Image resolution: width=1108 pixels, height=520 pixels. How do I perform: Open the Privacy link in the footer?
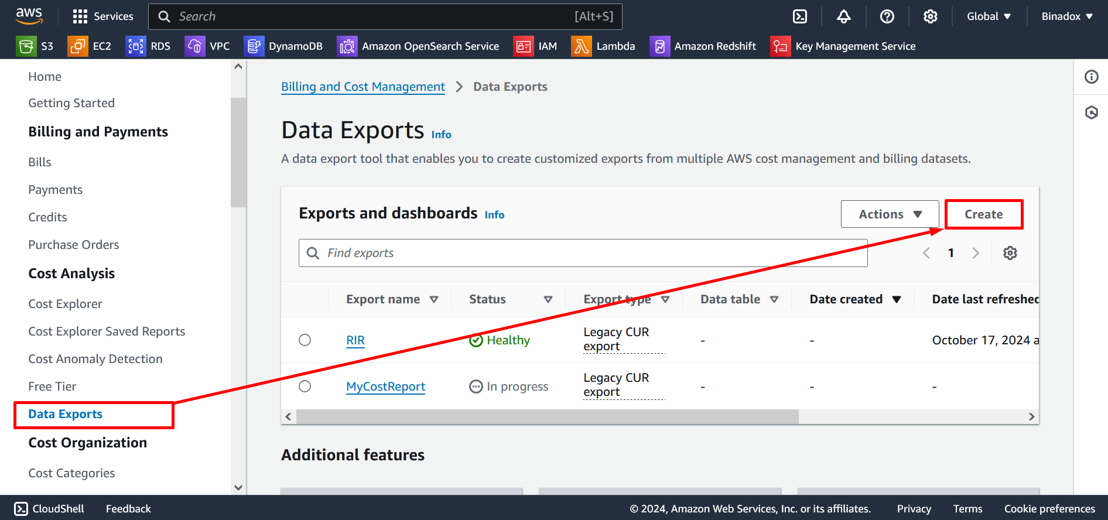pos(914,509)
